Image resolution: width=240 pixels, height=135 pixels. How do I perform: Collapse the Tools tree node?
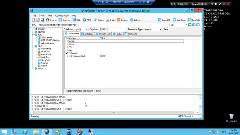[33, 46]
